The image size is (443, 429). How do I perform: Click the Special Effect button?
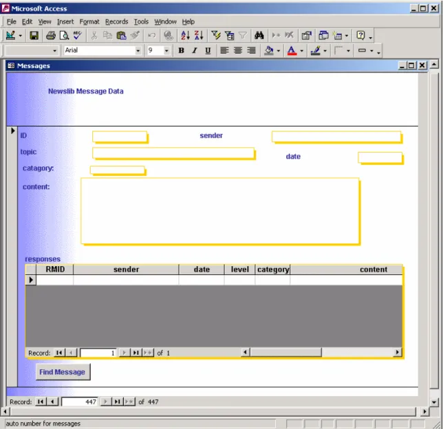[362, 51]
